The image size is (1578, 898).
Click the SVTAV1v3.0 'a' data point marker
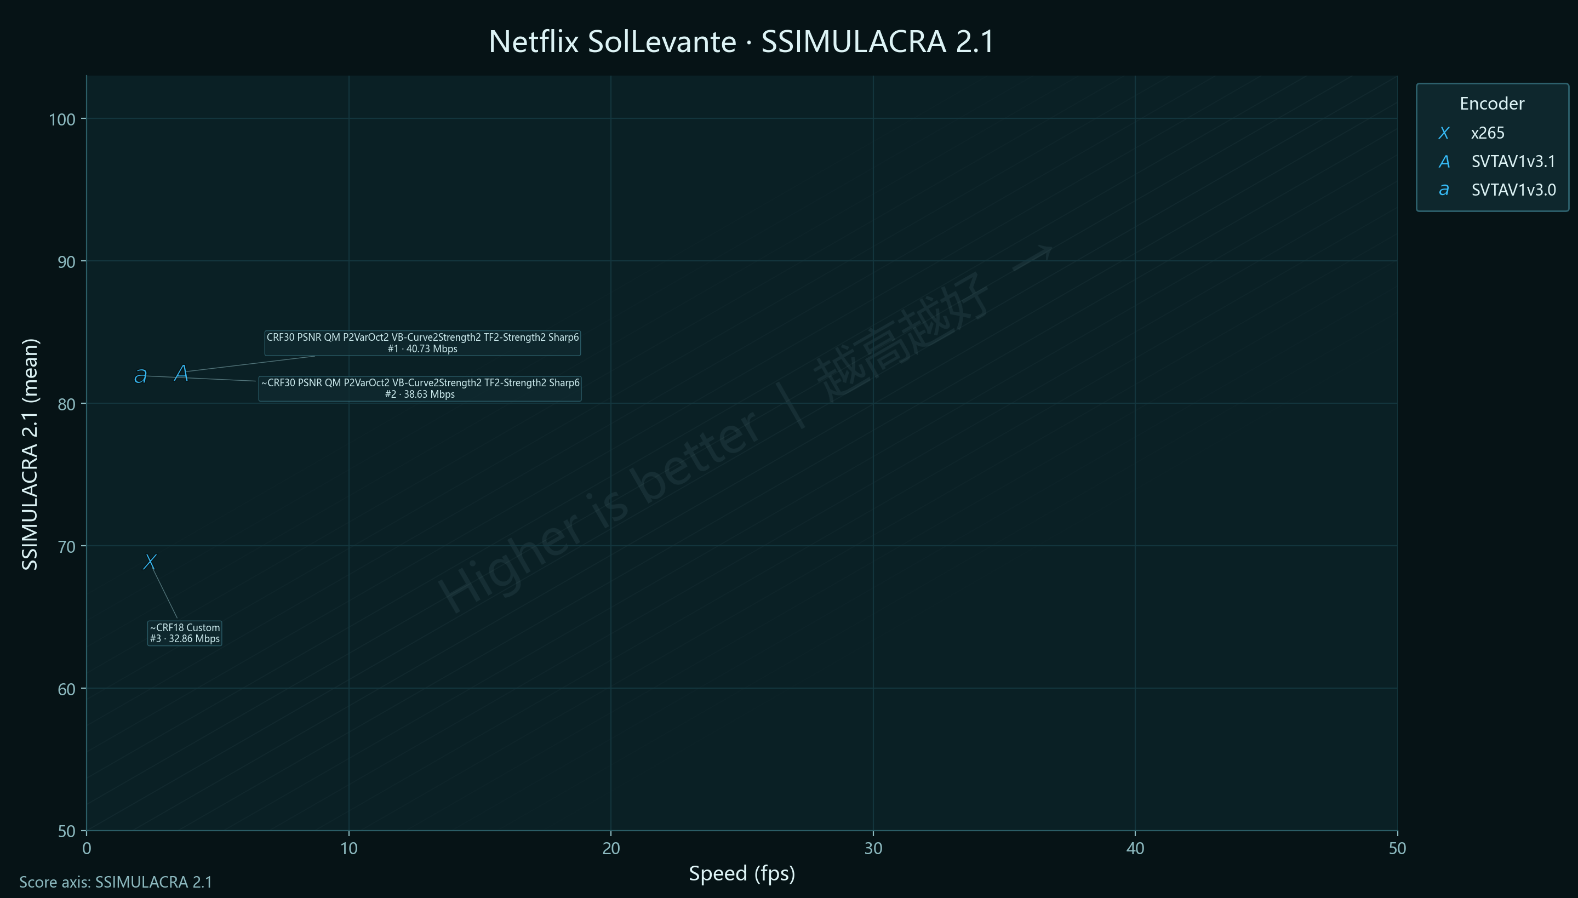141,376
